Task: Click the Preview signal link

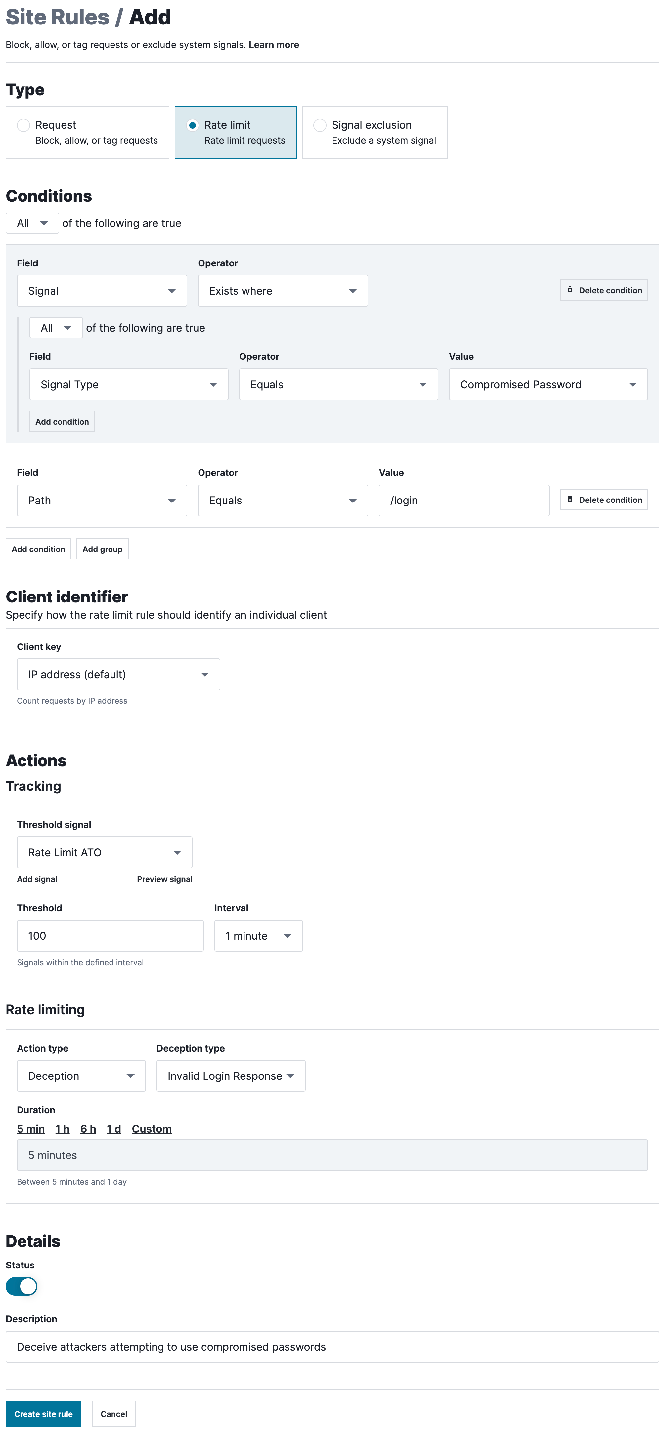Action: pyautogui.click(x=164, y=879)
